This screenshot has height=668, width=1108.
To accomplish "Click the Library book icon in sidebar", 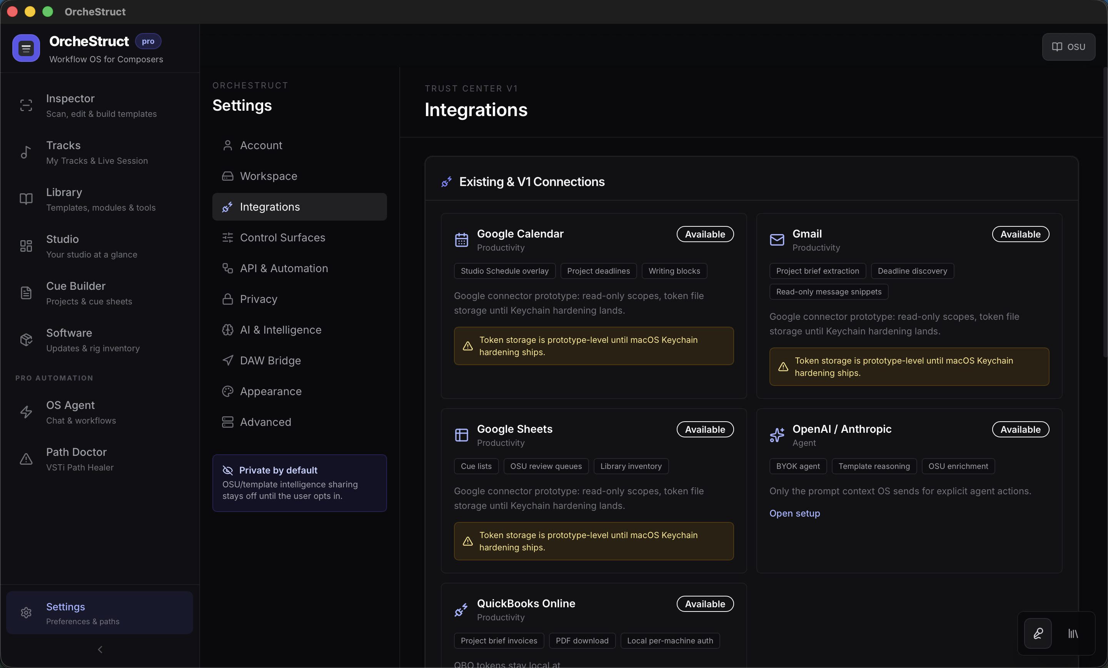I will (x=26, y=199).
